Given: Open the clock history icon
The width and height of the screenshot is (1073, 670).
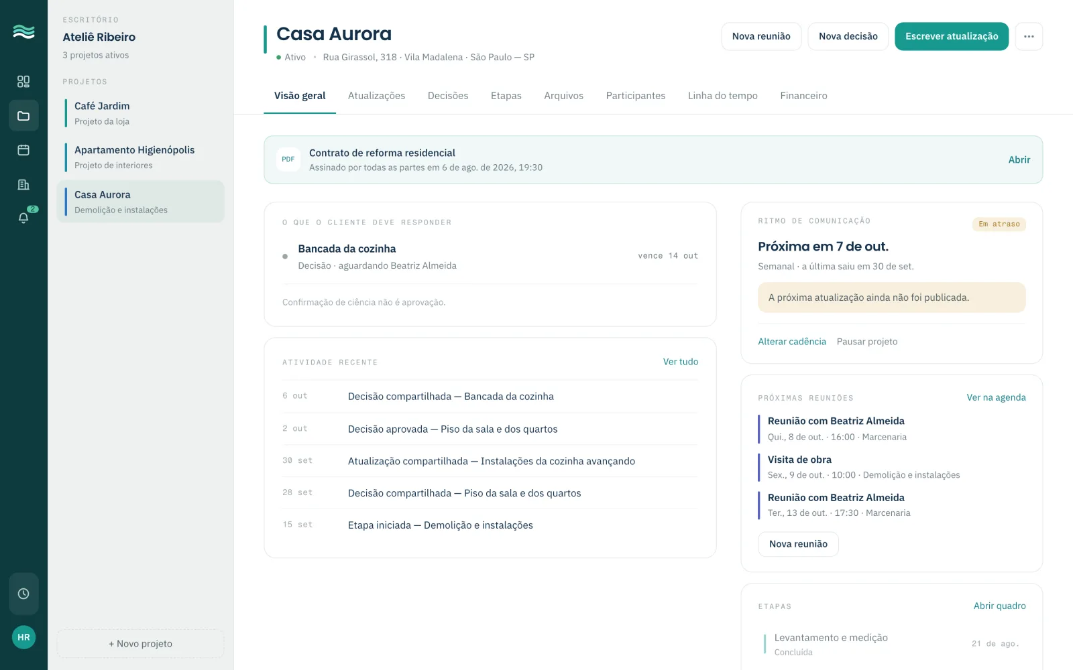Looking at the screenshot, I should 23,594.
